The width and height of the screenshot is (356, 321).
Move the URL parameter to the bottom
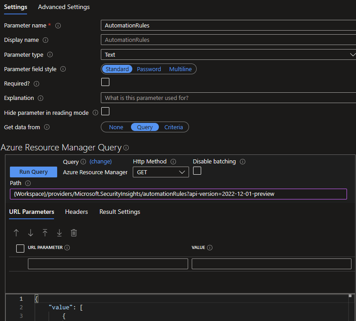click(59, 233)
